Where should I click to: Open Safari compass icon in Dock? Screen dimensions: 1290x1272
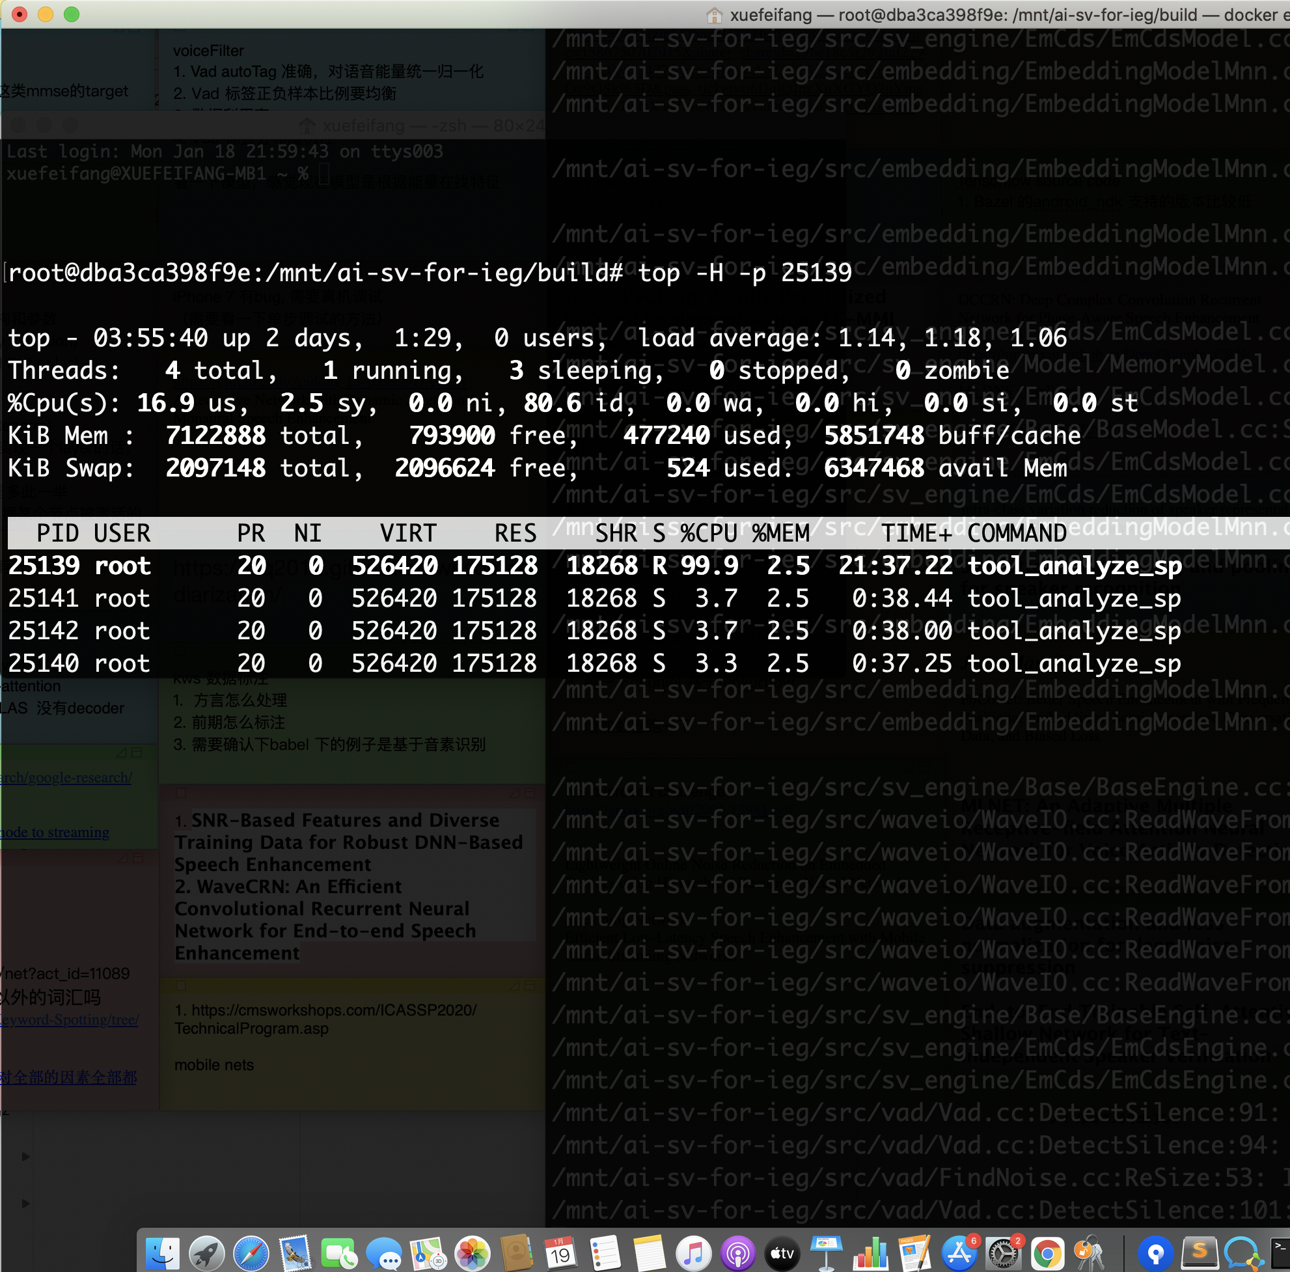[251, 1252]
